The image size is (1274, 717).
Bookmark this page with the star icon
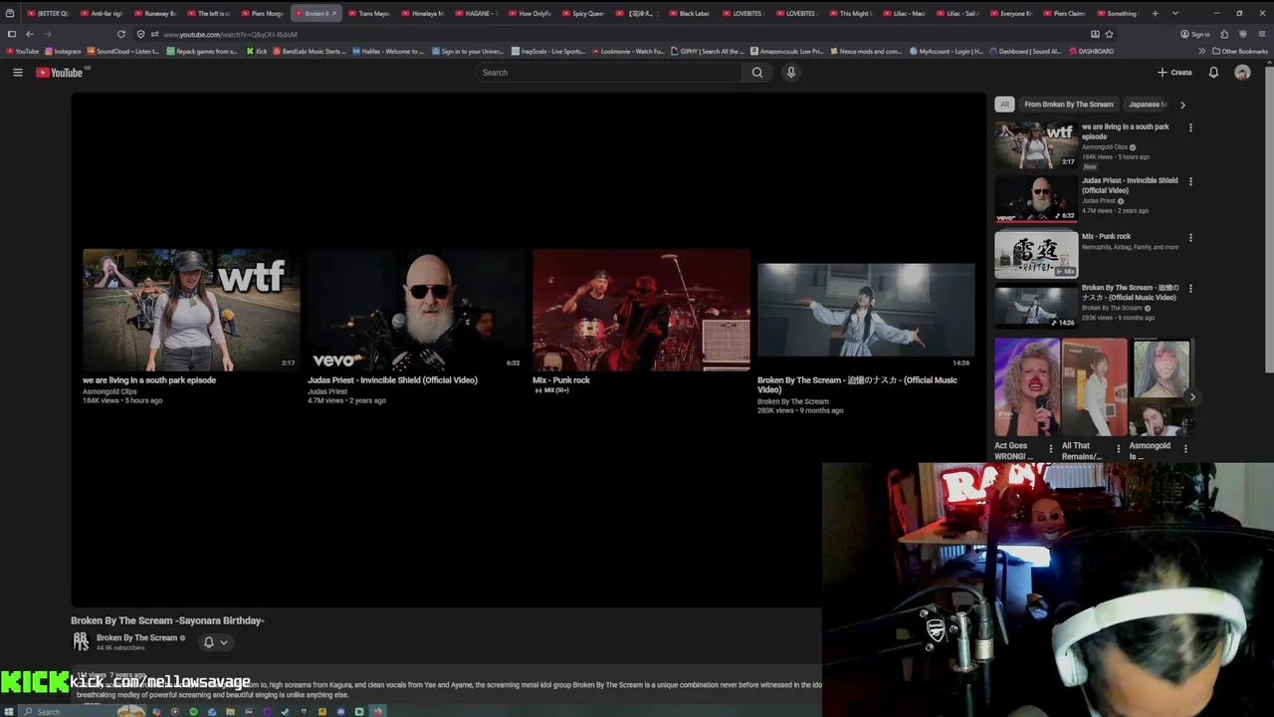tap(1109, 34)
